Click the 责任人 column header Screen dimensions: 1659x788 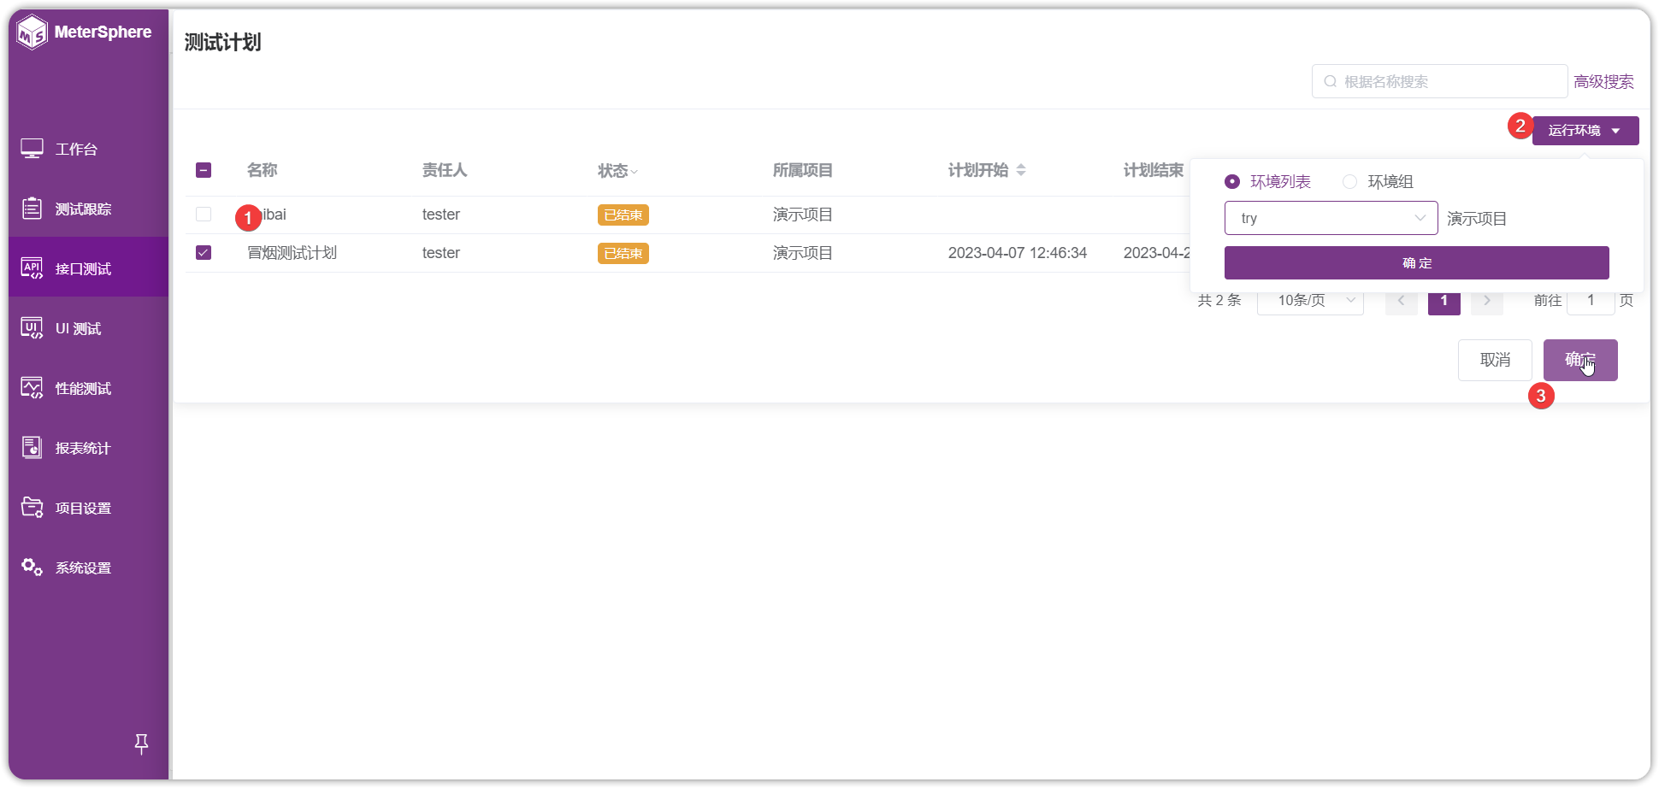click(x=445, y=170)
